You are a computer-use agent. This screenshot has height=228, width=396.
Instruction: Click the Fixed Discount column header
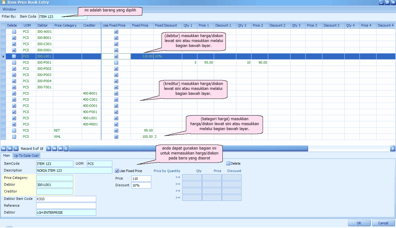[x=168, y=25]
